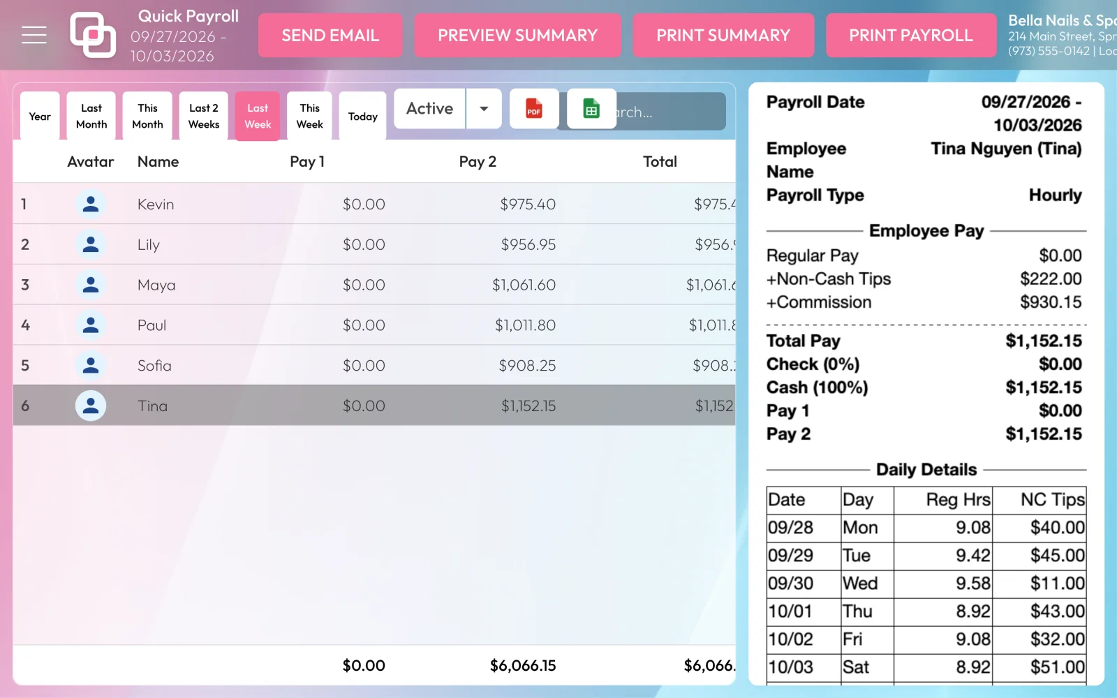Select the Today range tab
The image size is (1117, 698).
(x=363, y=117)
